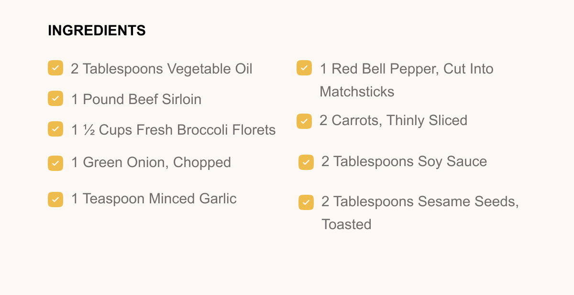The height and width of the screenshot is (295, 574).
Task: Select the '1 Green Onion, Chopped' label
Action: (151, 162)
